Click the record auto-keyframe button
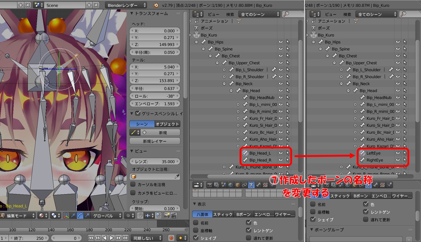421x242 pixels. click(171, 238)
